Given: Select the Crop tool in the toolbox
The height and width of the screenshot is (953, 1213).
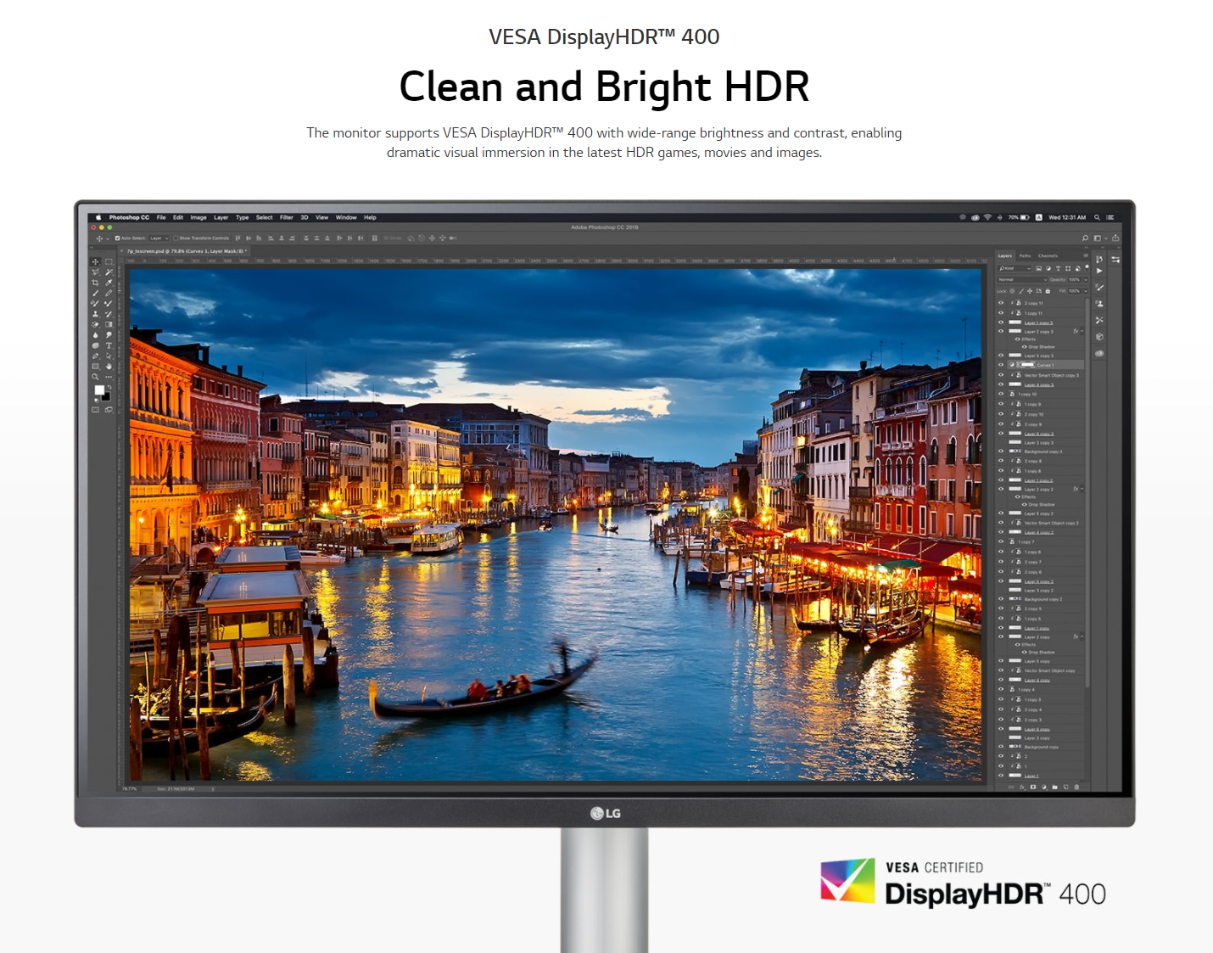Looking at the screenshot, I should tap(95, 283).
